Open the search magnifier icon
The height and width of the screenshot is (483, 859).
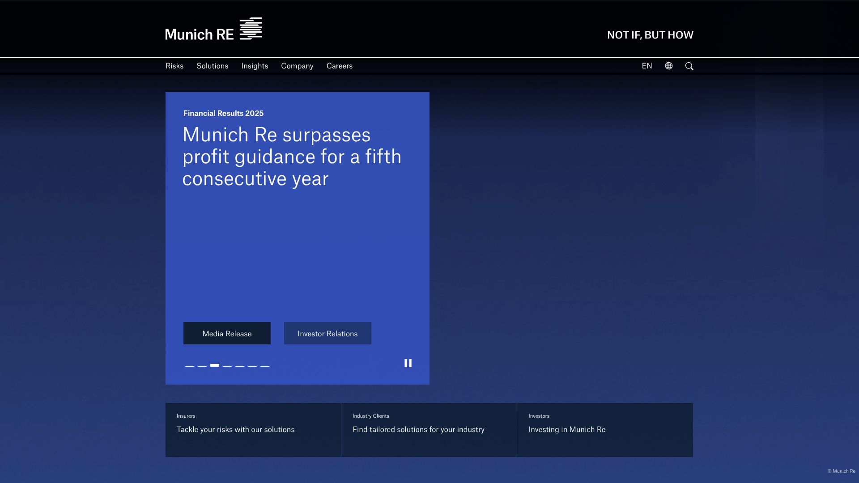tap(689, 66)
